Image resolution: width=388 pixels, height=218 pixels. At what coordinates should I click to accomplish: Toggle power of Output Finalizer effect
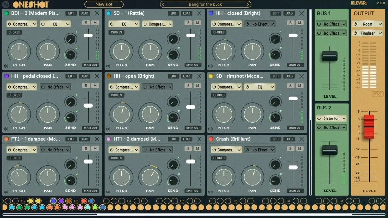coord(356,33)
